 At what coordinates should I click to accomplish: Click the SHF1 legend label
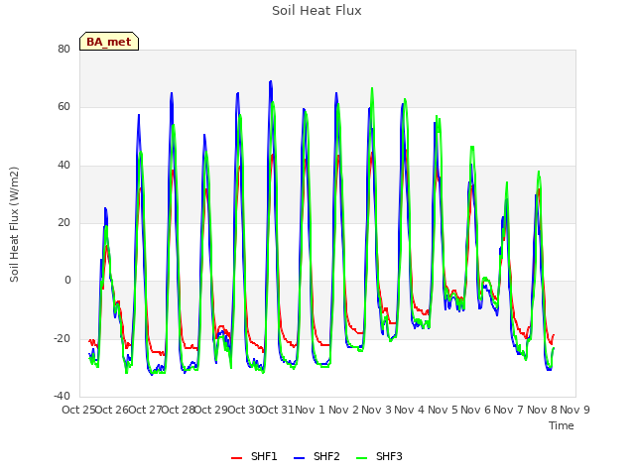(264, 456)
